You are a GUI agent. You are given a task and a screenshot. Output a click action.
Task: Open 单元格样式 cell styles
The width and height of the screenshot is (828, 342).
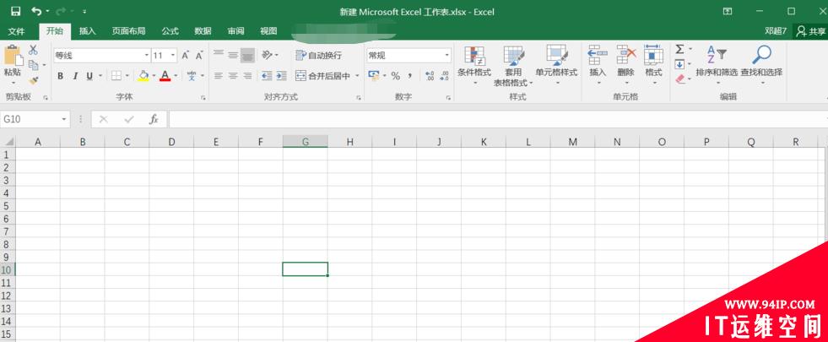pyautogui.click(x=556, y=65)
